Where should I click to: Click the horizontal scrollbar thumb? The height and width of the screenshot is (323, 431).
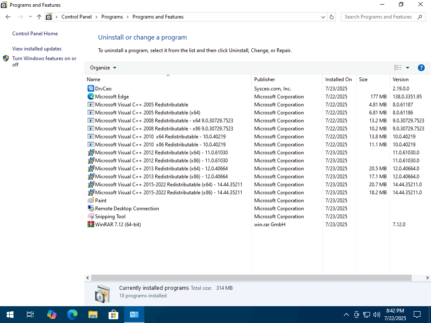coord(251,278)
